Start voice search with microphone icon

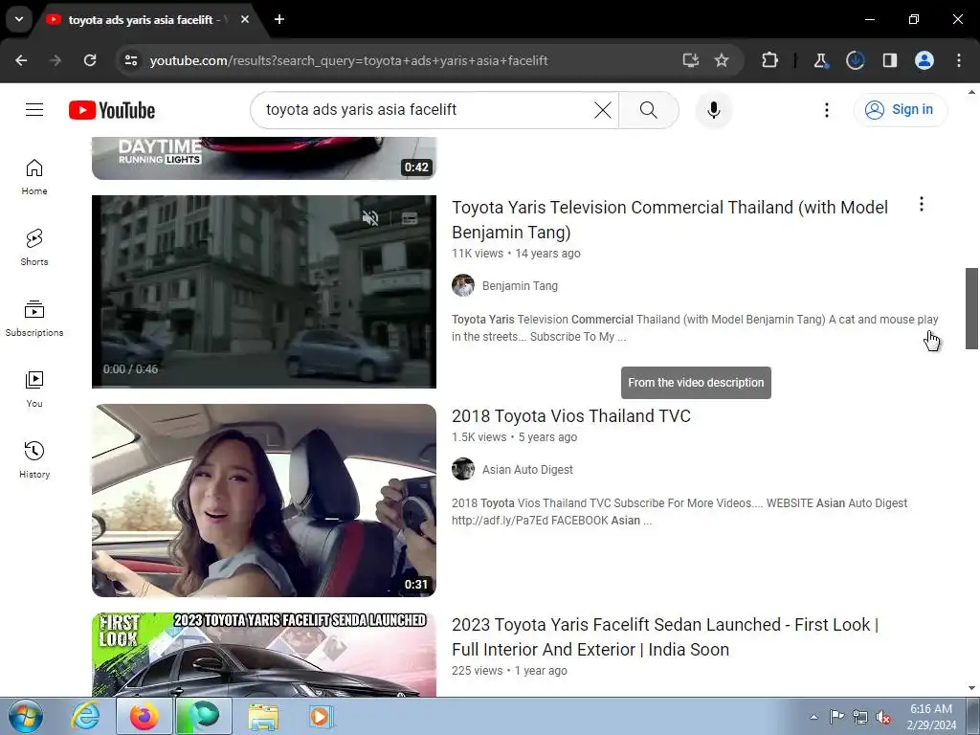coord(714,110)
